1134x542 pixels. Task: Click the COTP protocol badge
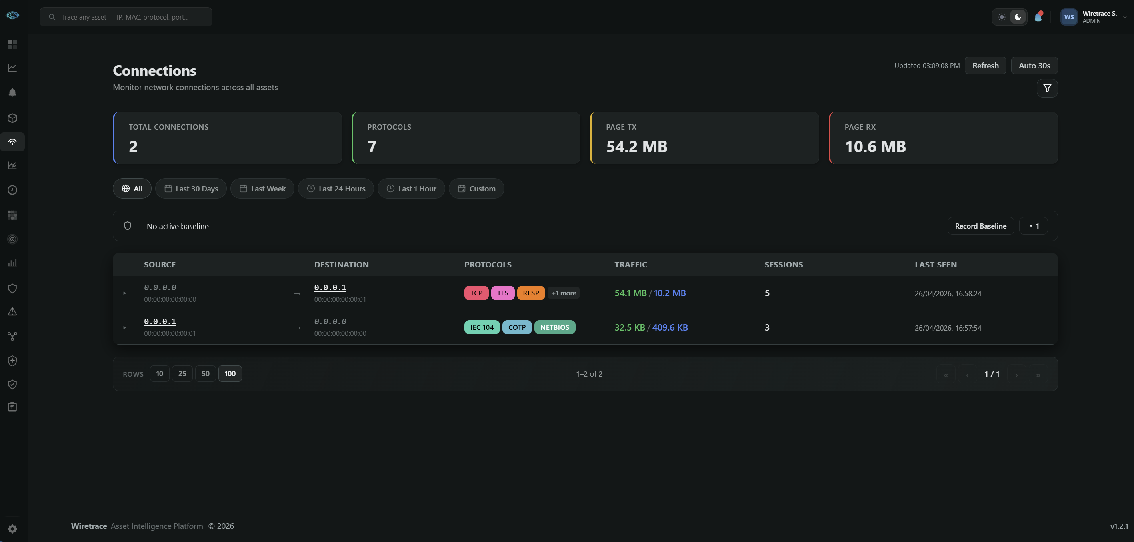point(517,327)
